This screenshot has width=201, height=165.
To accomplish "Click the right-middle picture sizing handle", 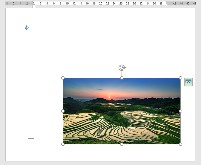I will coord(180,111).
